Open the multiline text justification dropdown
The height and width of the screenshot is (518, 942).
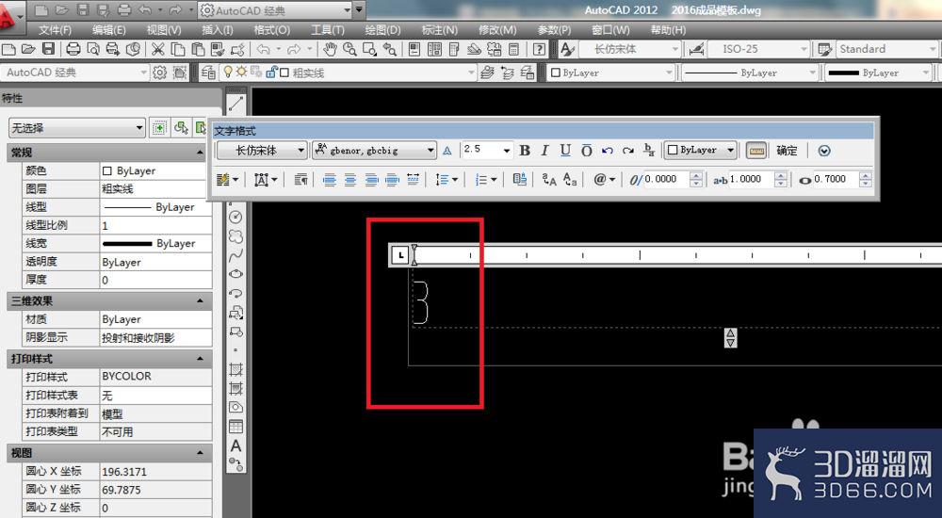pyautogui.click(x=267, y=179)
